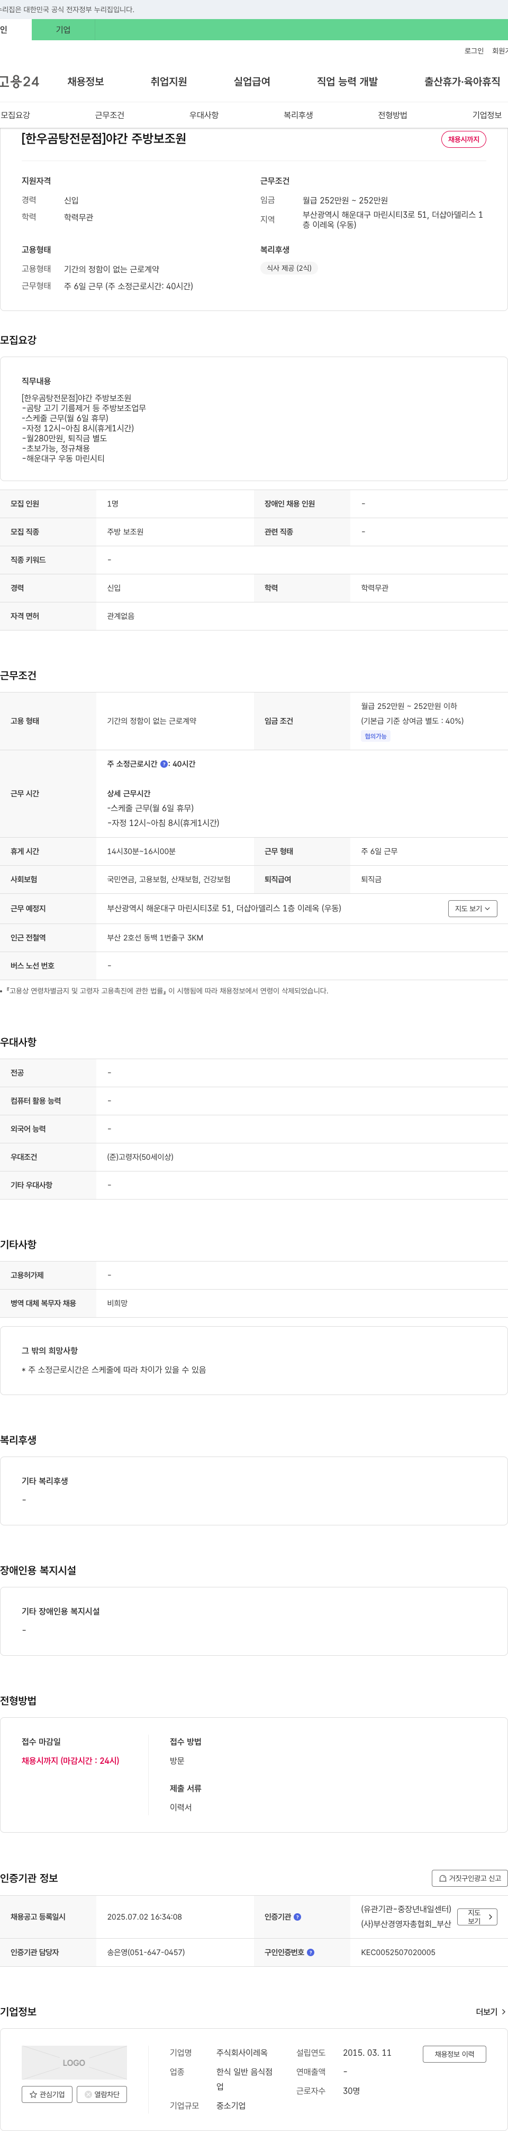
Task: Click the help icon beside 주 소정근로시간
Action: tap(164, 765)
